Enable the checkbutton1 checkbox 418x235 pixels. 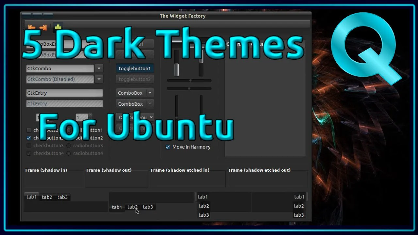click(29, 130)
